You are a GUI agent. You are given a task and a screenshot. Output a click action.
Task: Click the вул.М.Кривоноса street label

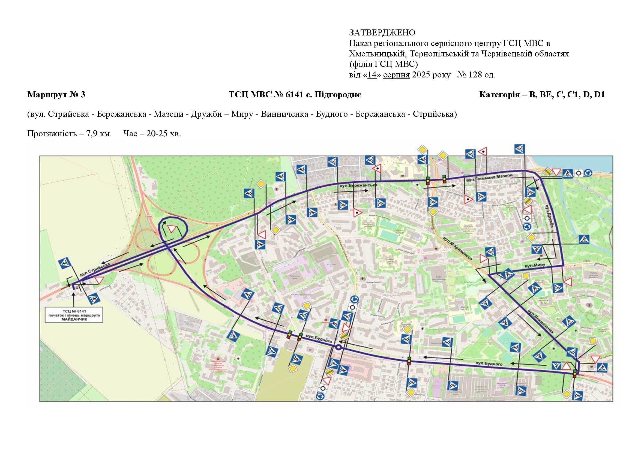tap(458, 249)
